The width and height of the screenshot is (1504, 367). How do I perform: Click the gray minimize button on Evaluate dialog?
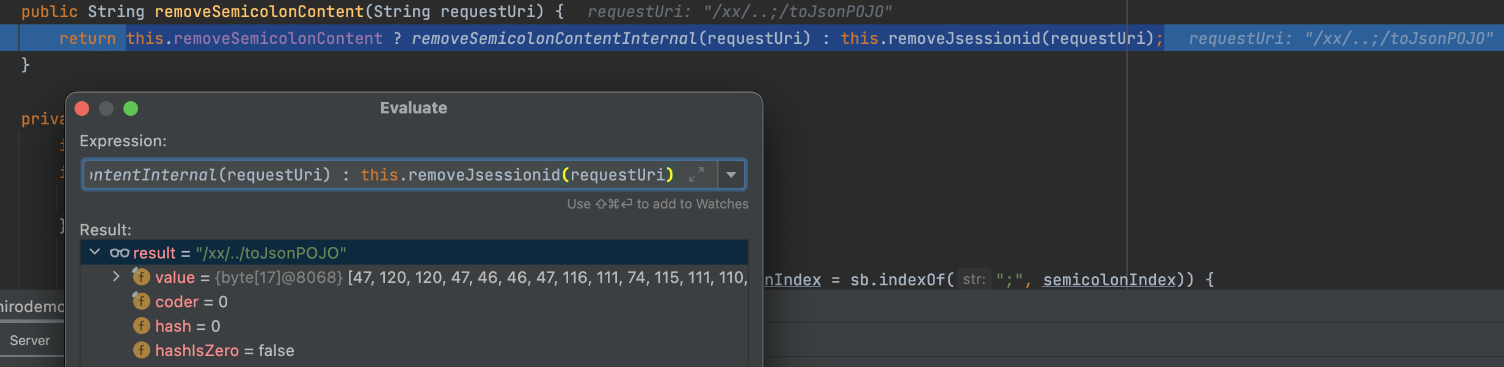[106, 109]
